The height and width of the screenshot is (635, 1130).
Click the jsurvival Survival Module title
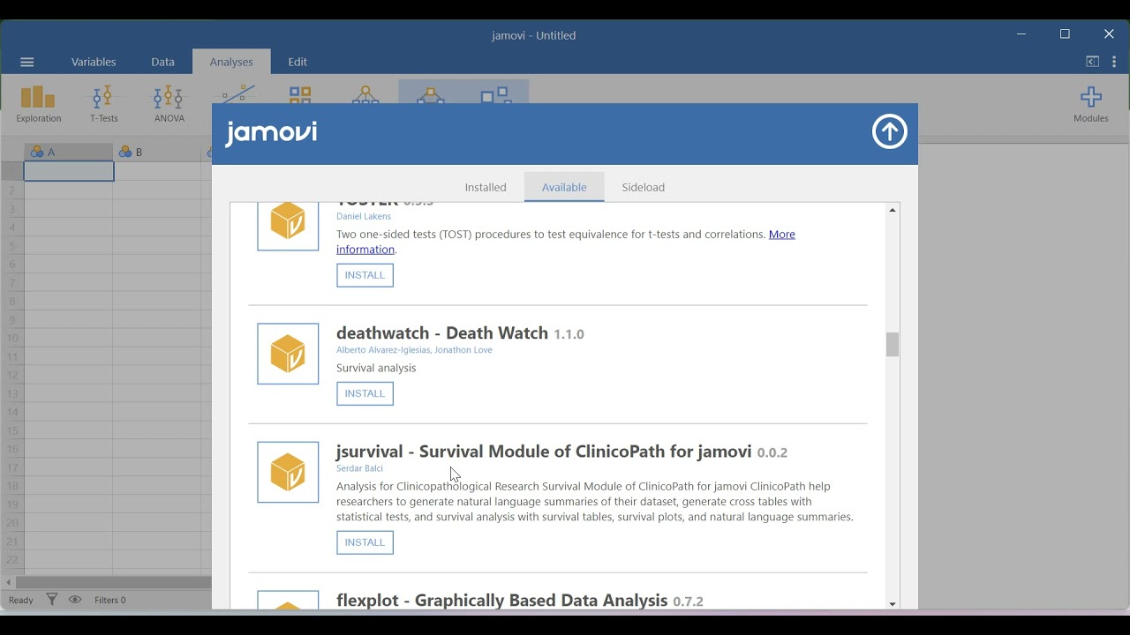pyautogui.click(x=544, y=452)
